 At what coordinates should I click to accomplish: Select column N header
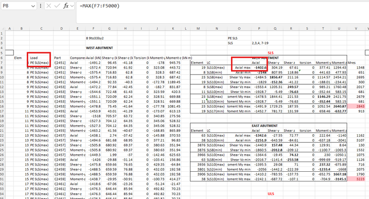(x=217, y=29)
